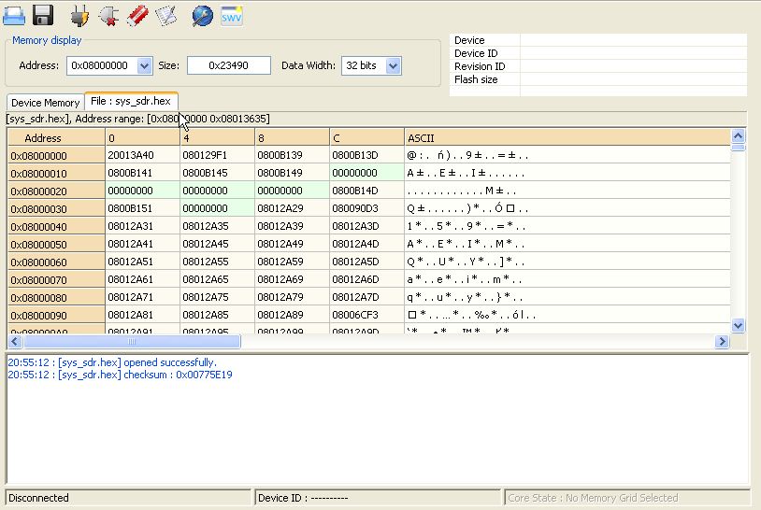Click the vertical scrollbar down arrow
Image resolution: width=761 pixels, height=510 pixels.
pyautogui.click(x=739, y=325)
